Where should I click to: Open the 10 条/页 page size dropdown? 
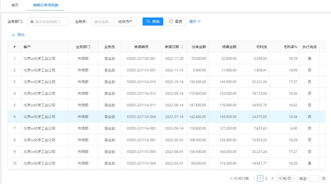point(287,178)
